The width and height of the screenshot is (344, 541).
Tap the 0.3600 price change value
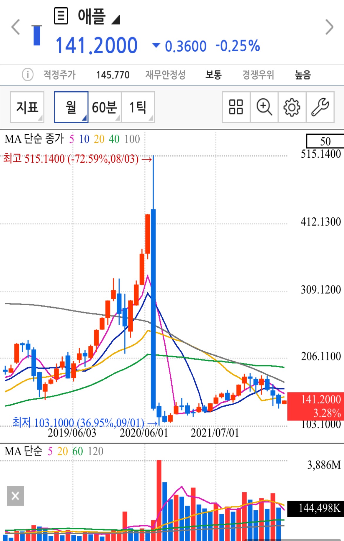186,46
